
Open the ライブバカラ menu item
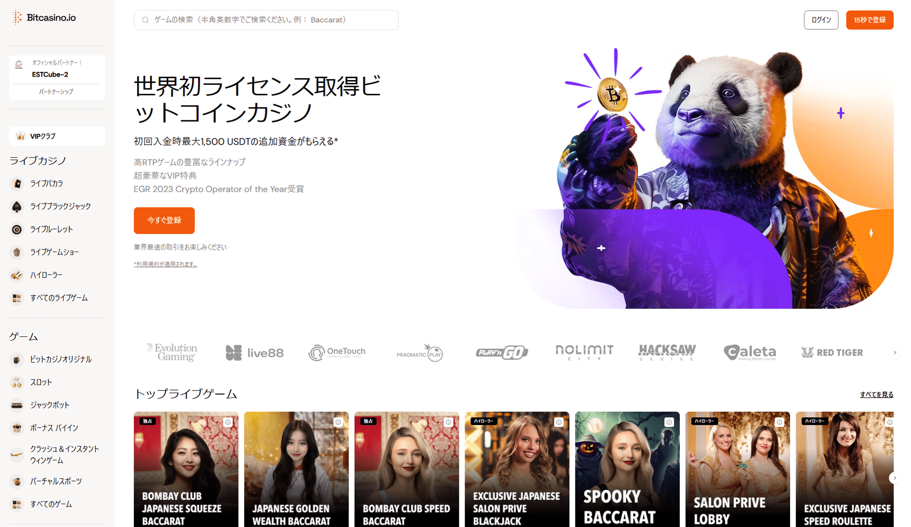point(47,183)
